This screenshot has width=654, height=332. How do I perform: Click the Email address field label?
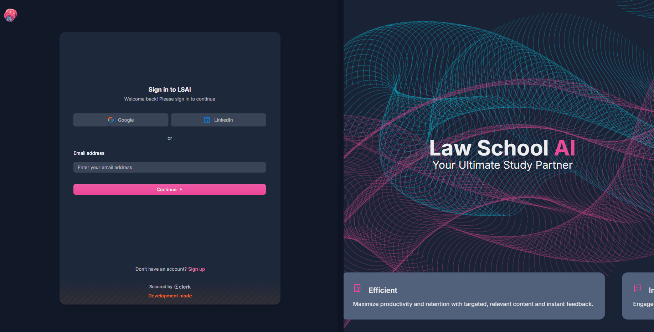click(x=89, y=153)
